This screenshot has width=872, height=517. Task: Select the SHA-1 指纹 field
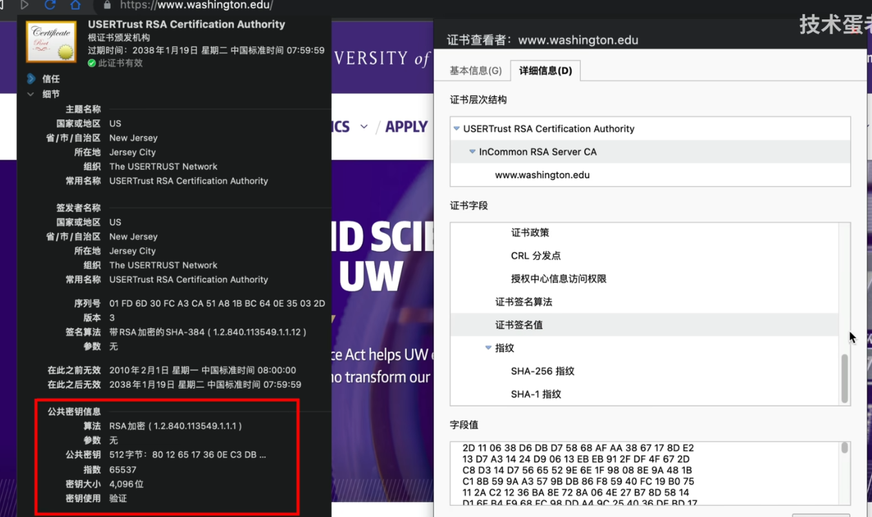(536, 394)
